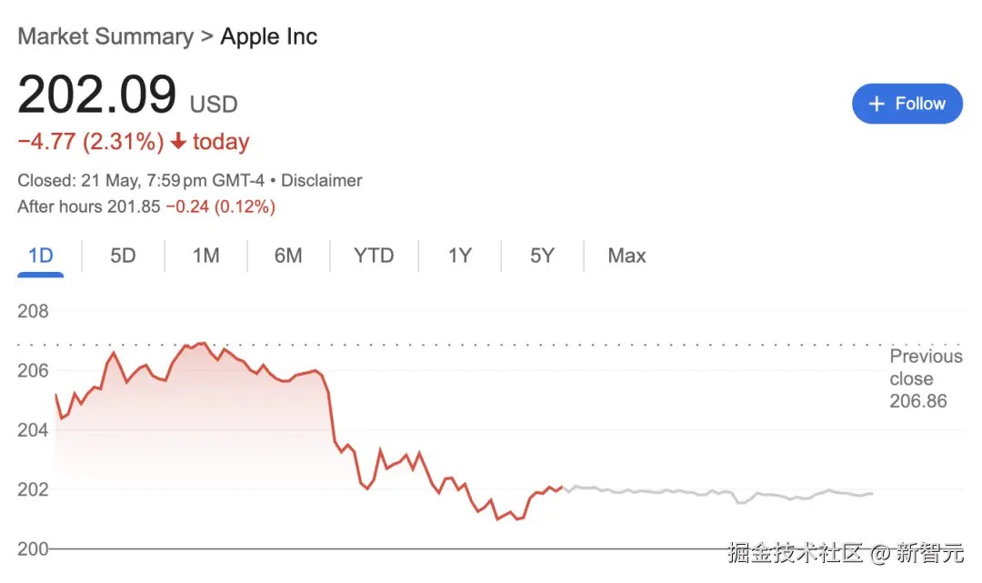Screen dimensions: 982x583
Task: Open the 1M chart range
Action: pos(205,256)
